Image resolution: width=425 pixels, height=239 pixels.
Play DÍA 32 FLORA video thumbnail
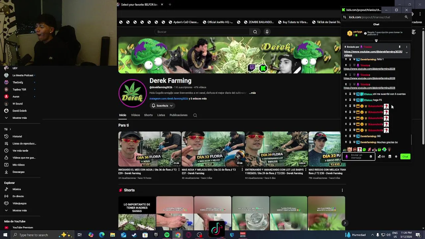click(x=213, y=149)
